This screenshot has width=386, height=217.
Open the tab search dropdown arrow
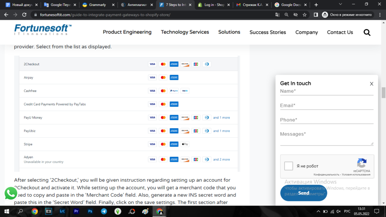pyautogui.click(x=340, y=4)
